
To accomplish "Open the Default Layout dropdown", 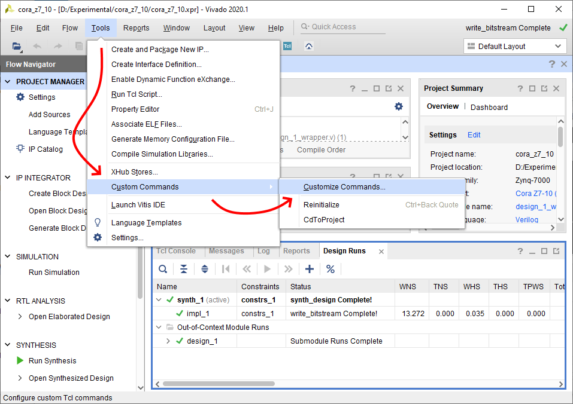I will 515,46.
